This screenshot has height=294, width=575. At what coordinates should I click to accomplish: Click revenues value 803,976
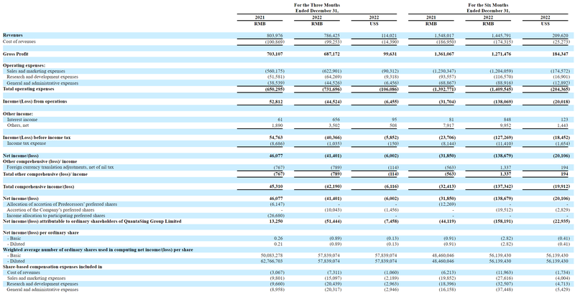(x=275, y=35)
